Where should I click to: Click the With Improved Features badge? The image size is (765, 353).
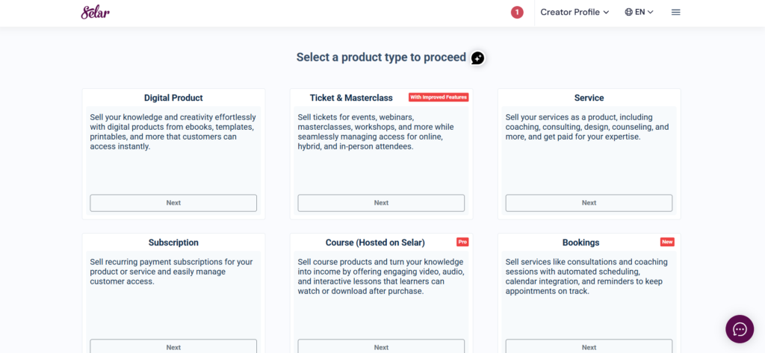point(438,97)
